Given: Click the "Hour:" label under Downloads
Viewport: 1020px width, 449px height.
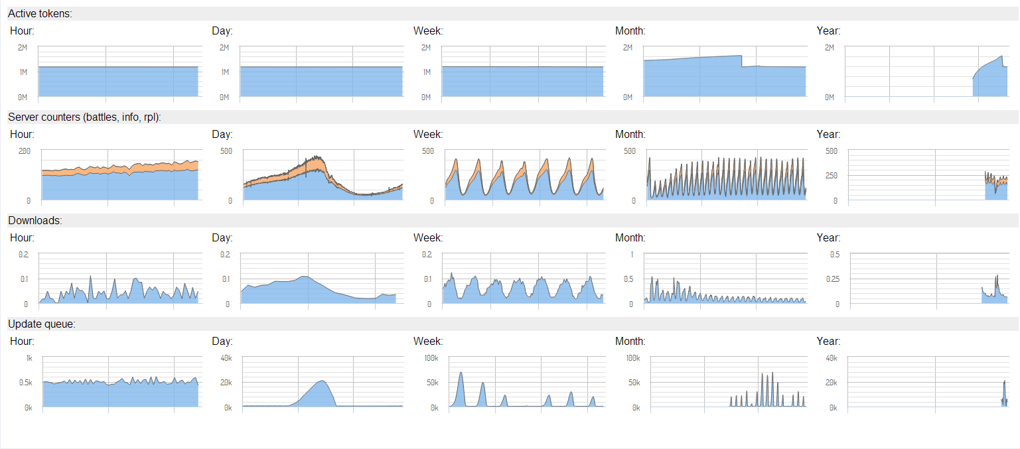Looking at the screenshot, I should pos(23,237).
